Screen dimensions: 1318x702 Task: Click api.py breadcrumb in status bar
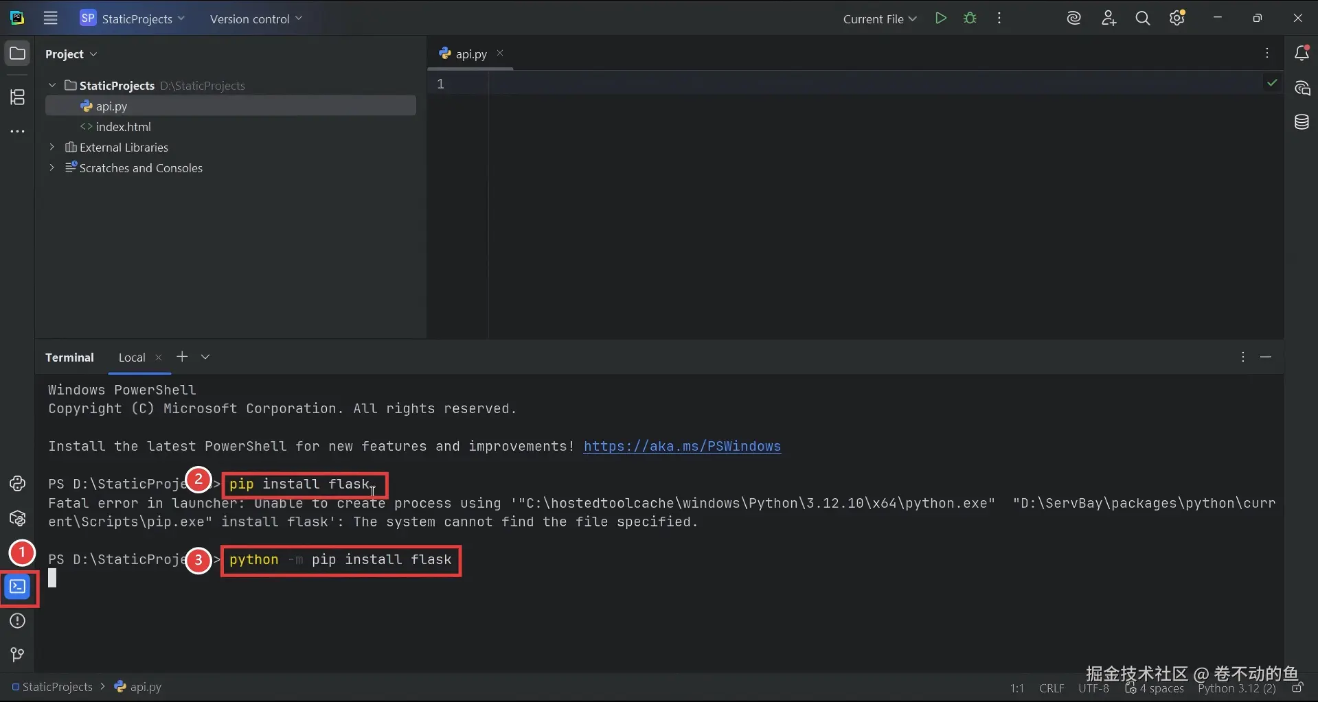point(138,687)
